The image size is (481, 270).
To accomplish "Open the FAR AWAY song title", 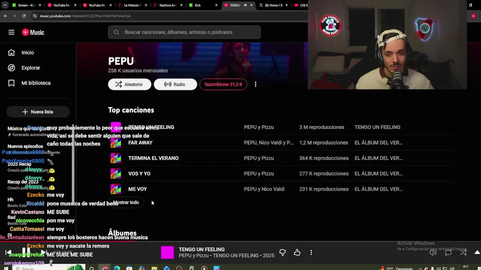I will coord(140,143).
